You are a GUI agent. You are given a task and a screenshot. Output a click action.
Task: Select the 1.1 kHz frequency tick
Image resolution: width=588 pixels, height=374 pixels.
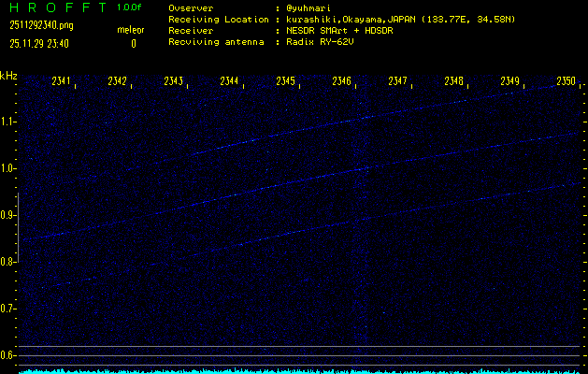(8, 122)
